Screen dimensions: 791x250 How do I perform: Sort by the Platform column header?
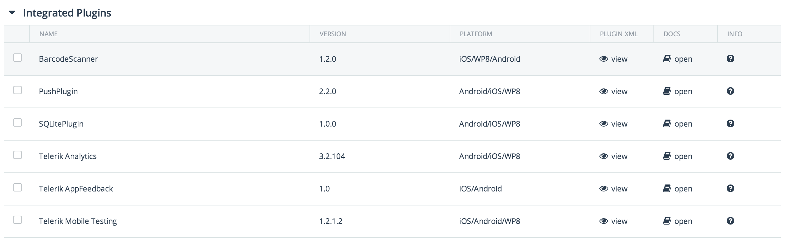pos(476,34)
